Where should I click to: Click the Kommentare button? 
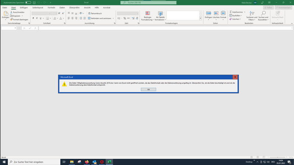click(x=283, y=8)
